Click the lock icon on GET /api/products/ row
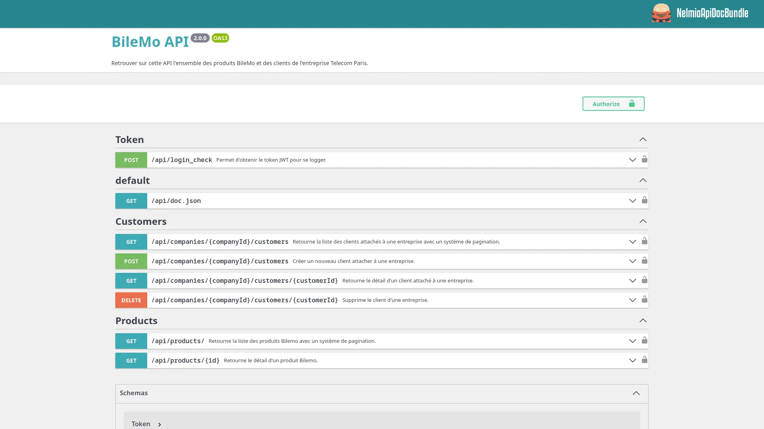Image resolution: width=764 pixels, height=429 pixels. tap(644, 340)
